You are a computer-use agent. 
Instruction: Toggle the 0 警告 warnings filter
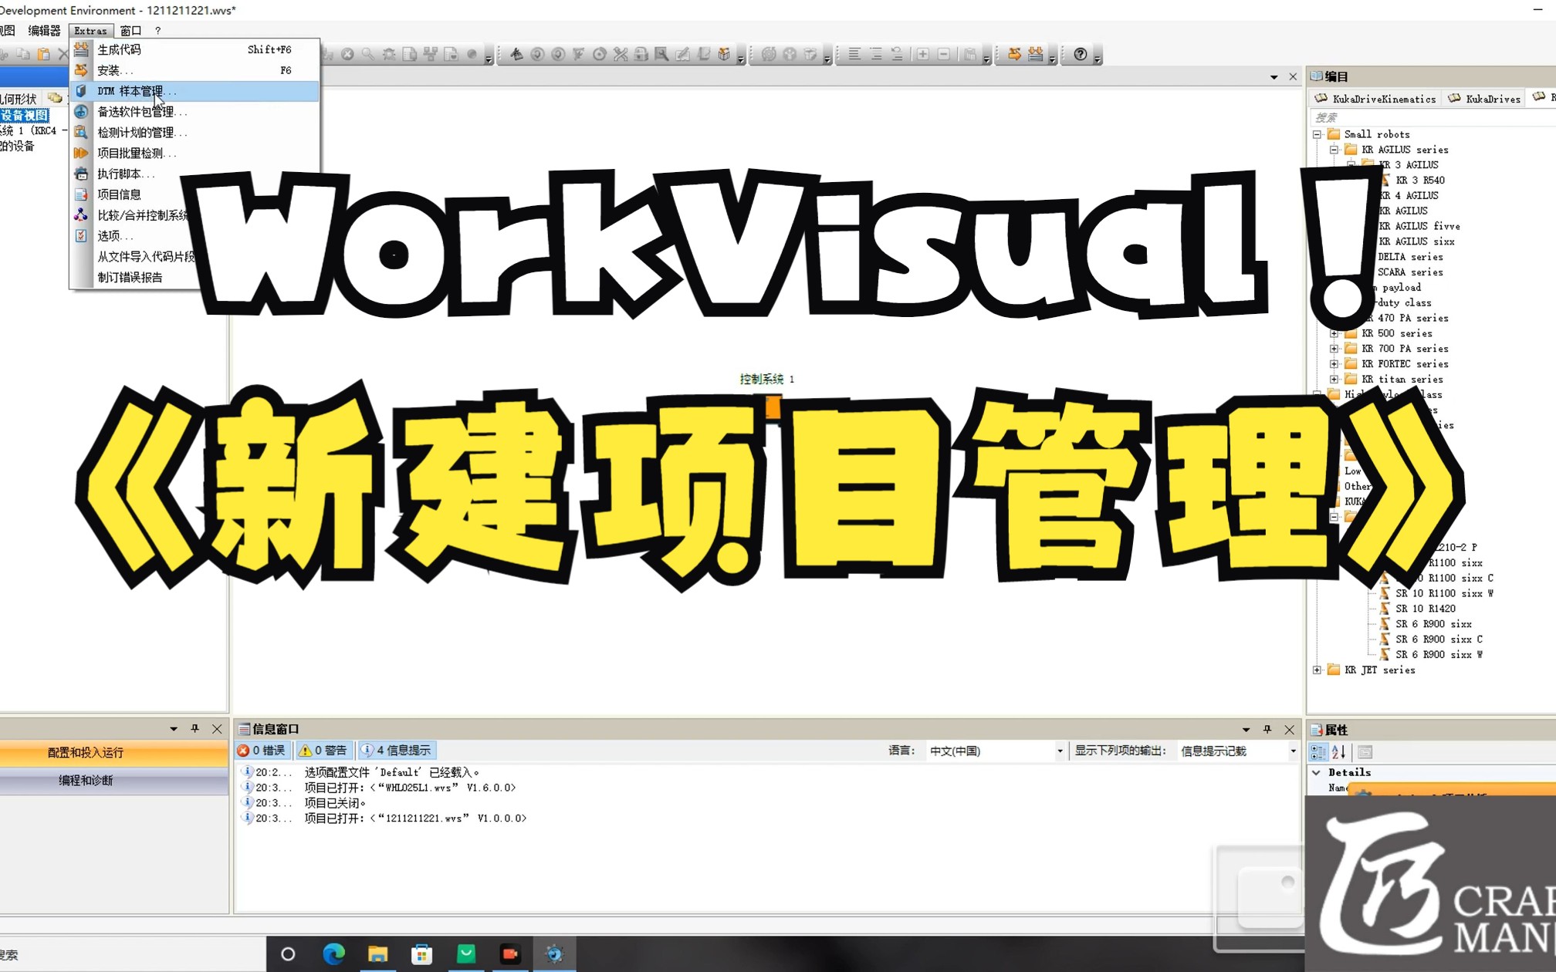pyautogui.click(x=323, y=751)
